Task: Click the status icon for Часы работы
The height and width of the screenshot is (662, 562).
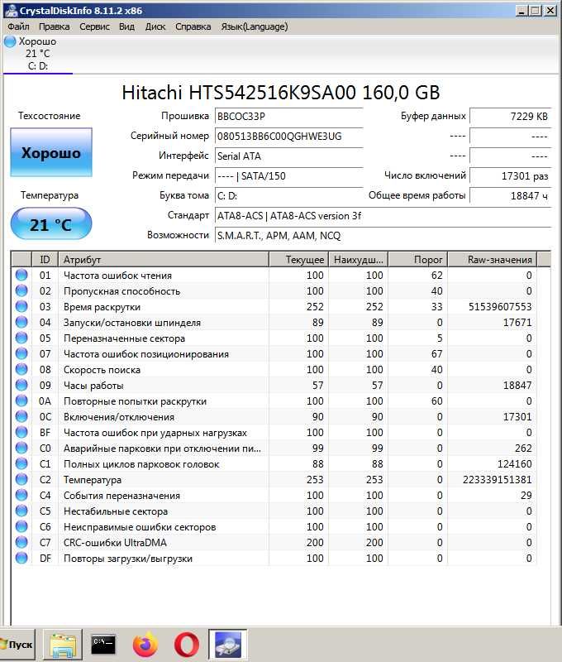Action: click(x=21, y=385)
